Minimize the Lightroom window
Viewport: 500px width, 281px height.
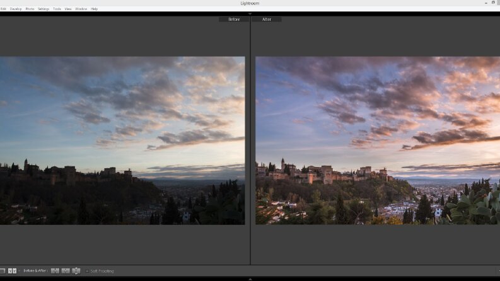486,3
